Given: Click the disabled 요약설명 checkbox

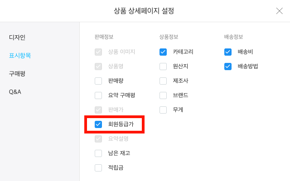Looking at the screenshot, I should [98, 138].
